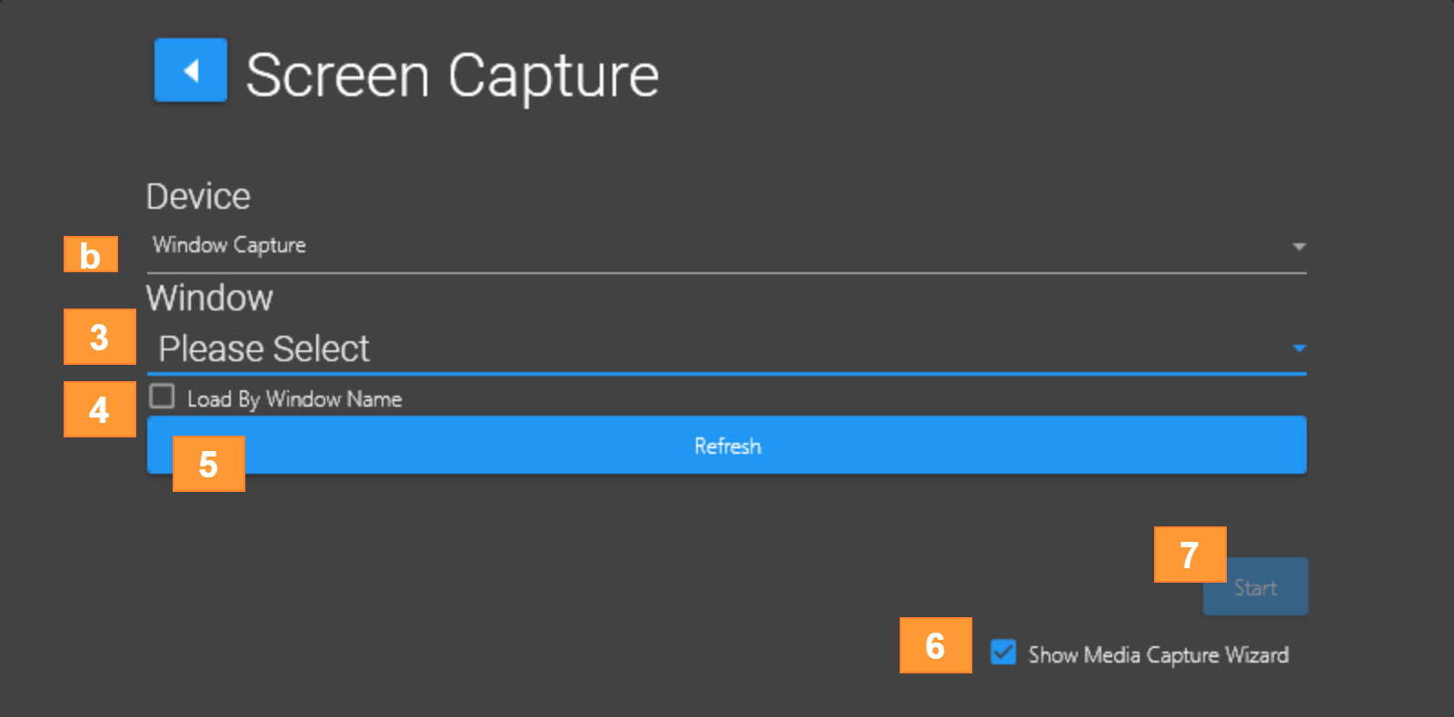Click the blue back arrow icon
This screenshot has height=717, width=1454.
point(191,70)
